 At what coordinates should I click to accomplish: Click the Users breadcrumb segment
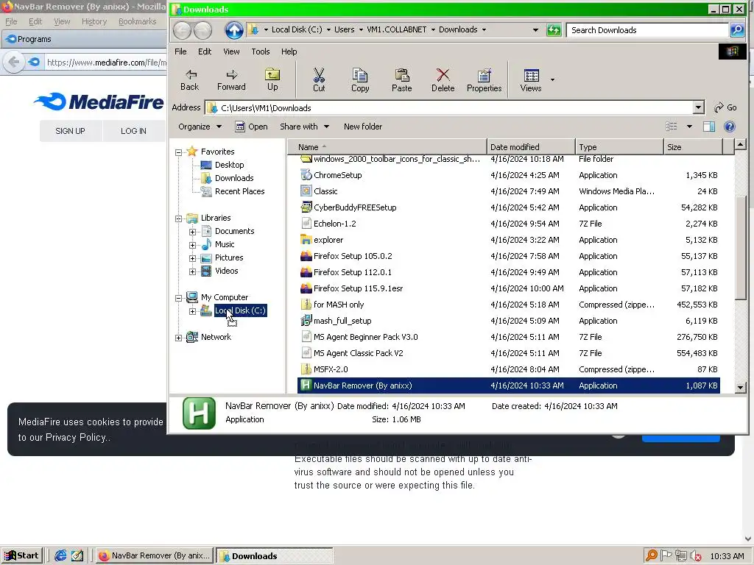tap(345, 29)
